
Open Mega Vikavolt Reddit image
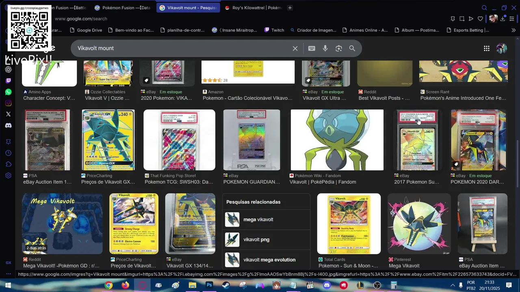point(62,224)
